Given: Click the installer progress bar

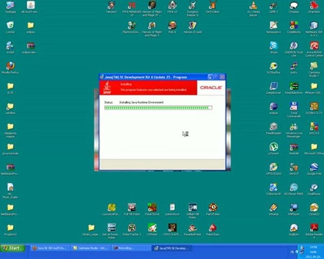Looking at the screenshot, I should (158, 108).
